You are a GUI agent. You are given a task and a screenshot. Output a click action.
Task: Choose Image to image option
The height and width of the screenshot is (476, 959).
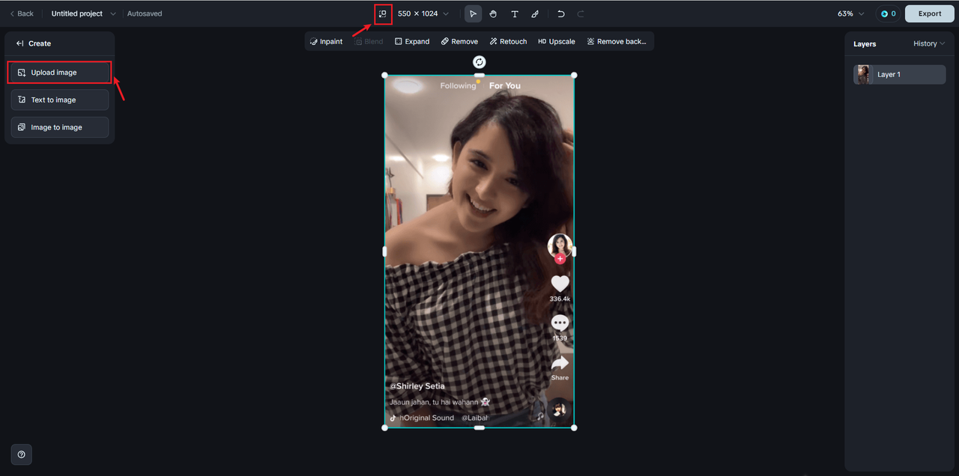point(60,127)
